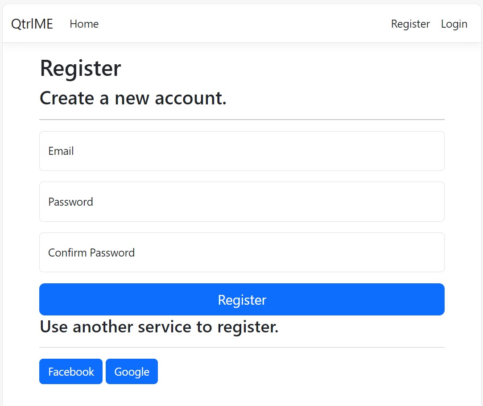Open Register link in top navigation bar
The image size is (483, 406).
tap(410, 24)
